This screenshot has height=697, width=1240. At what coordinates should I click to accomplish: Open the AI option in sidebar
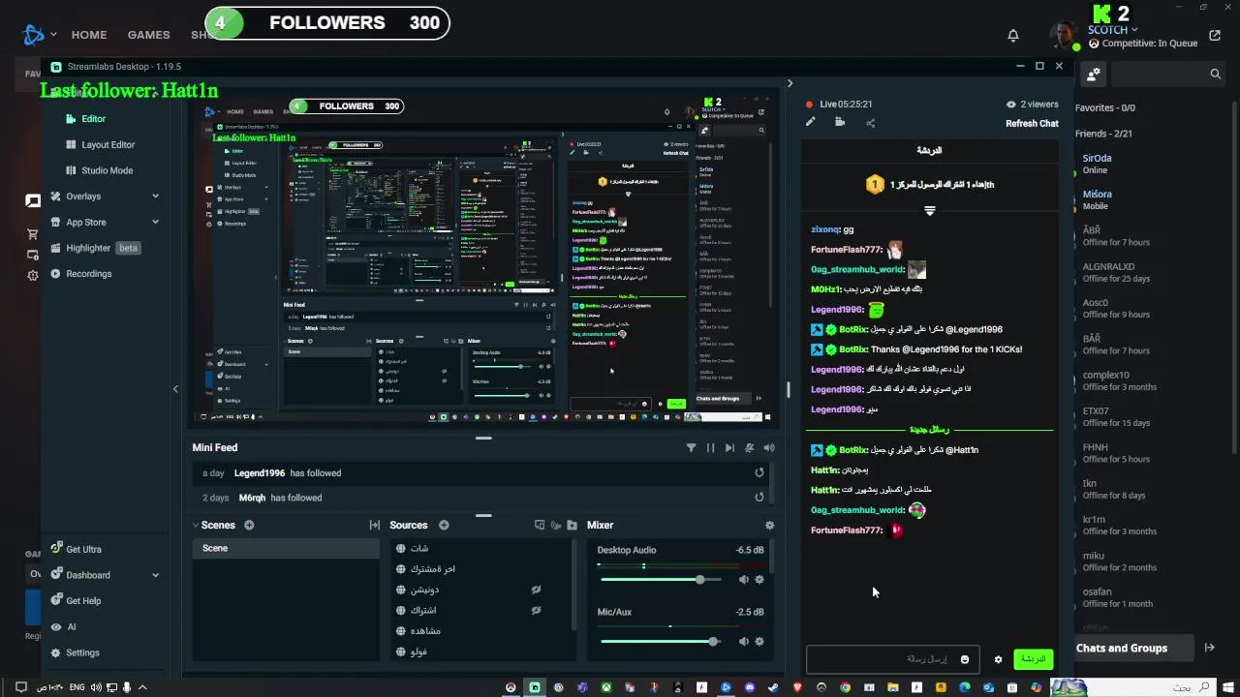pyautogui.click(x=71, y=627)
